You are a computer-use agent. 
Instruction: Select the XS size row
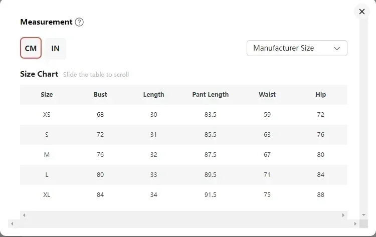(x=183, y=115)
